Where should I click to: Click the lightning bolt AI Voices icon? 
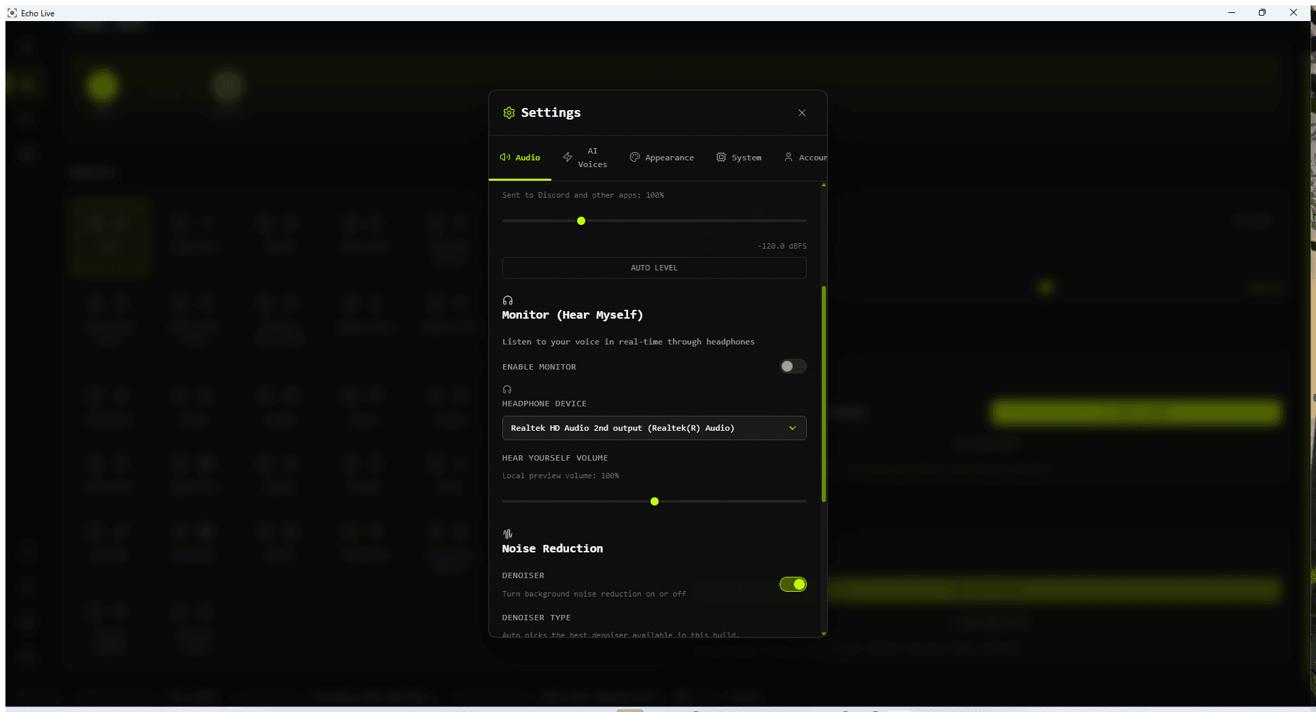pyautogui.click(x=568, y=157)
